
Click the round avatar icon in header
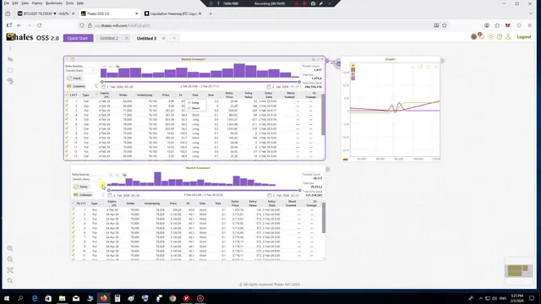pyautogui.click(x=474, y=36)
